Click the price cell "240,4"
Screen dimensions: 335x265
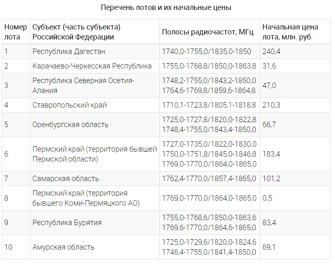coord(271,52)
